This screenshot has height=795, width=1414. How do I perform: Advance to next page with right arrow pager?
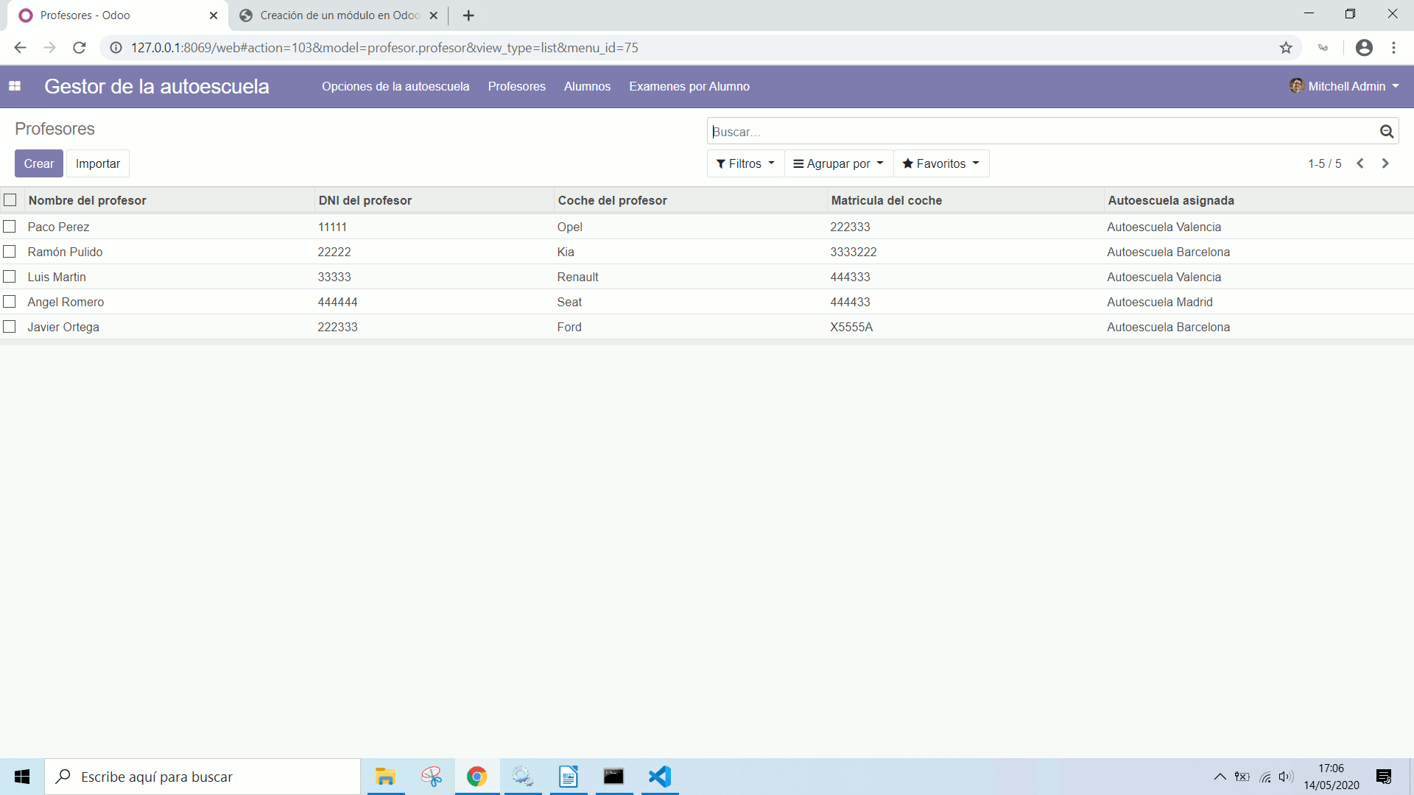click(x=1385, y=163)
